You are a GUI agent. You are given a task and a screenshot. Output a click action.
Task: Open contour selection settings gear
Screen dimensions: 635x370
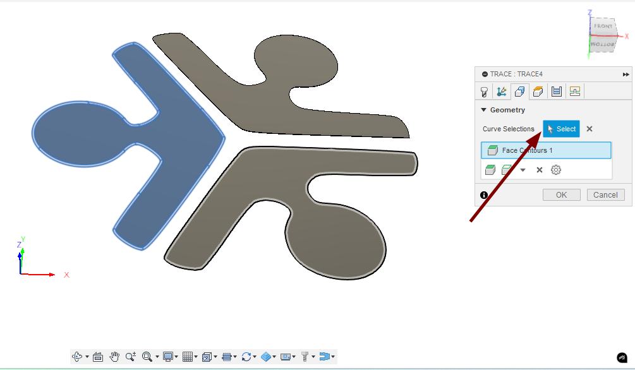[x=555, y=170]
